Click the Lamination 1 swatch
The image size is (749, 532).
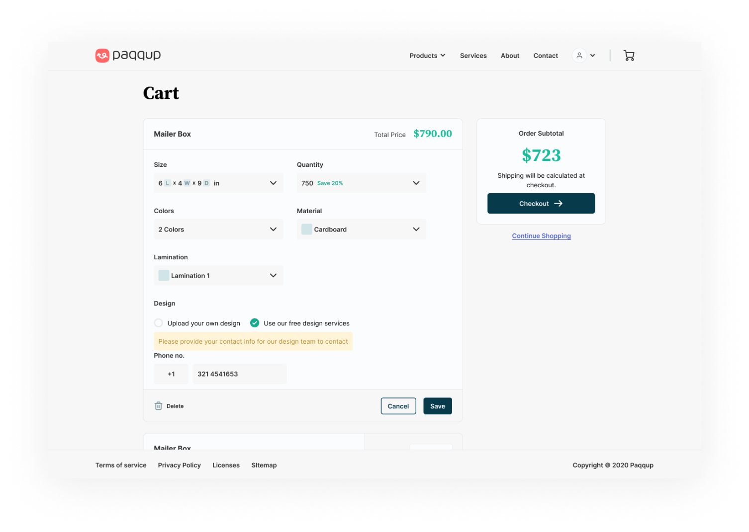tap(164, 275)
